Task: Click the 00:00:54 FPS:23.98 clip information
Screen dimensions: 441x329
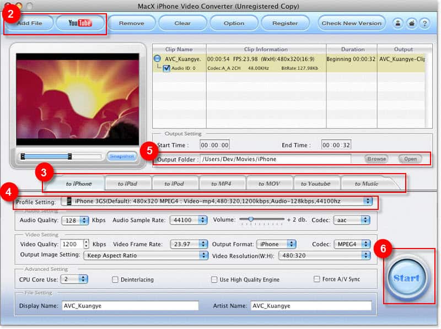Action: 261,59
